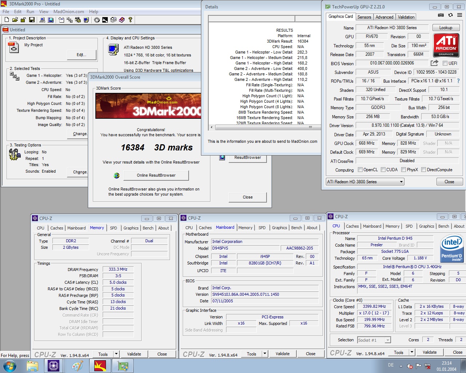The width and height of the screenshot is (466, 373).
Task: Click the 23:14 clock in the taskbar
Action: (447, 363)
